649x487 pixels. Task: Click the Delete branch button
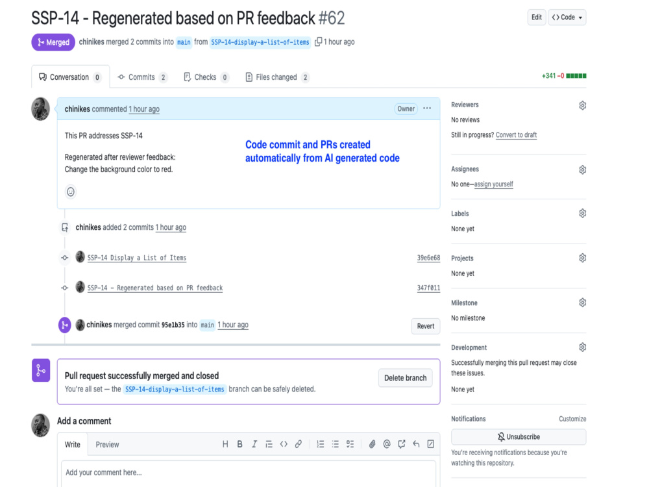(405, 378)
